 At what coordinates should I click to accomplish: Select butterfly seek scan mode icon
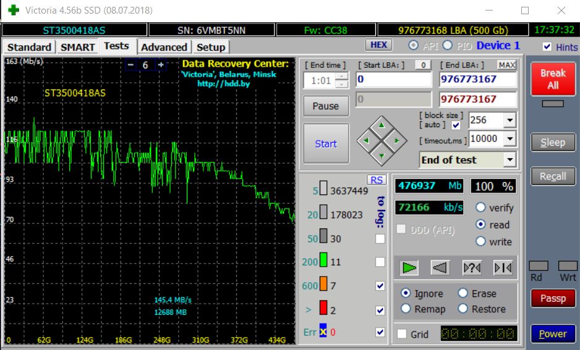point(503,268)
